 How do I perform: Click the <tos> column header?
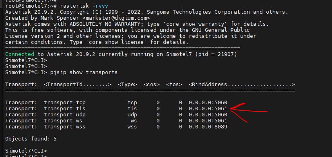(174, 85)
